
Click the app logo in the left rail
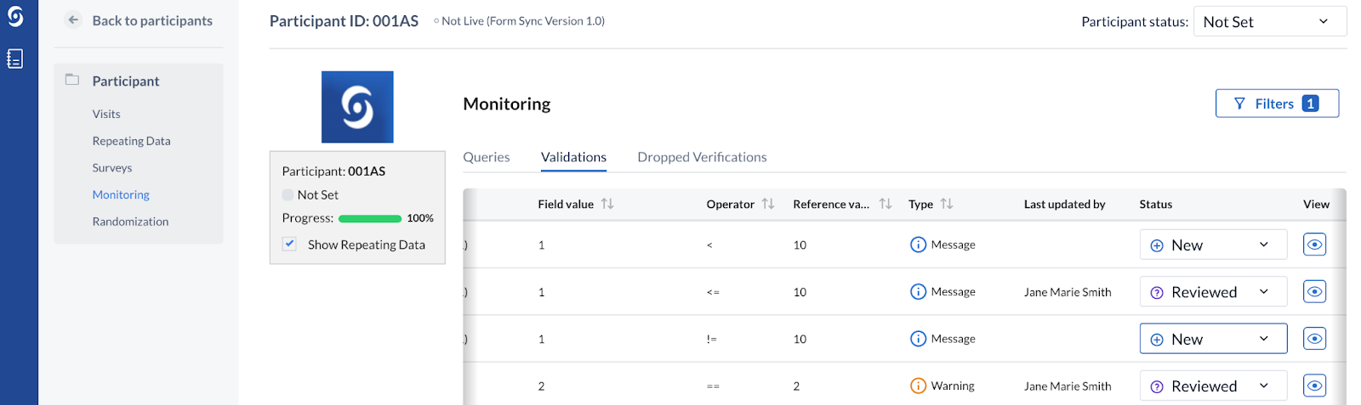[x=15, y=17]
